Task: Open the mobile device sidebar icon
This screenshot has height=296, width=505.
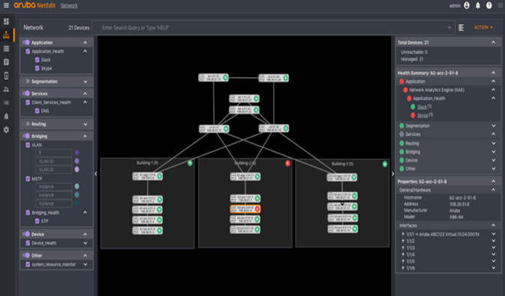Action: tap(6, 75)
